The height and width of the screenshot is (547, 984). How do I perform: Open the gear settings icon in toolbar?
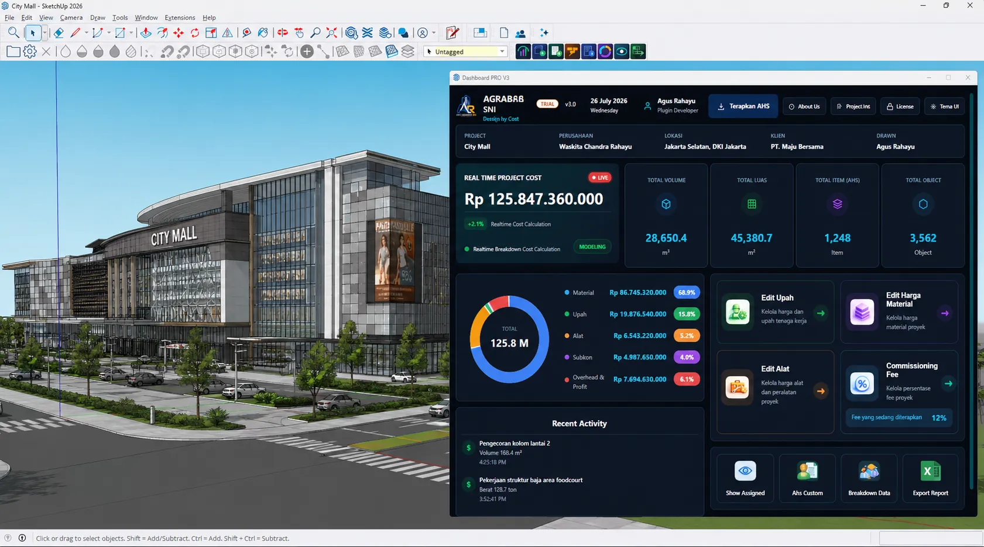coord(29,51)
